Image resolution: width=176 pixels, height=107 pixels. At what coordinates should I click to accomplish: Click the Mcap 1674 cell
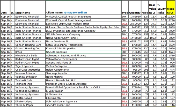[171, 52]
